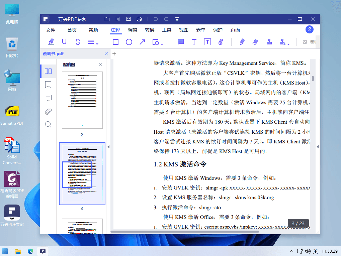Select the page 2 thumbnail
The width and height of the screenshot is (341, 256).
[82, 100]
